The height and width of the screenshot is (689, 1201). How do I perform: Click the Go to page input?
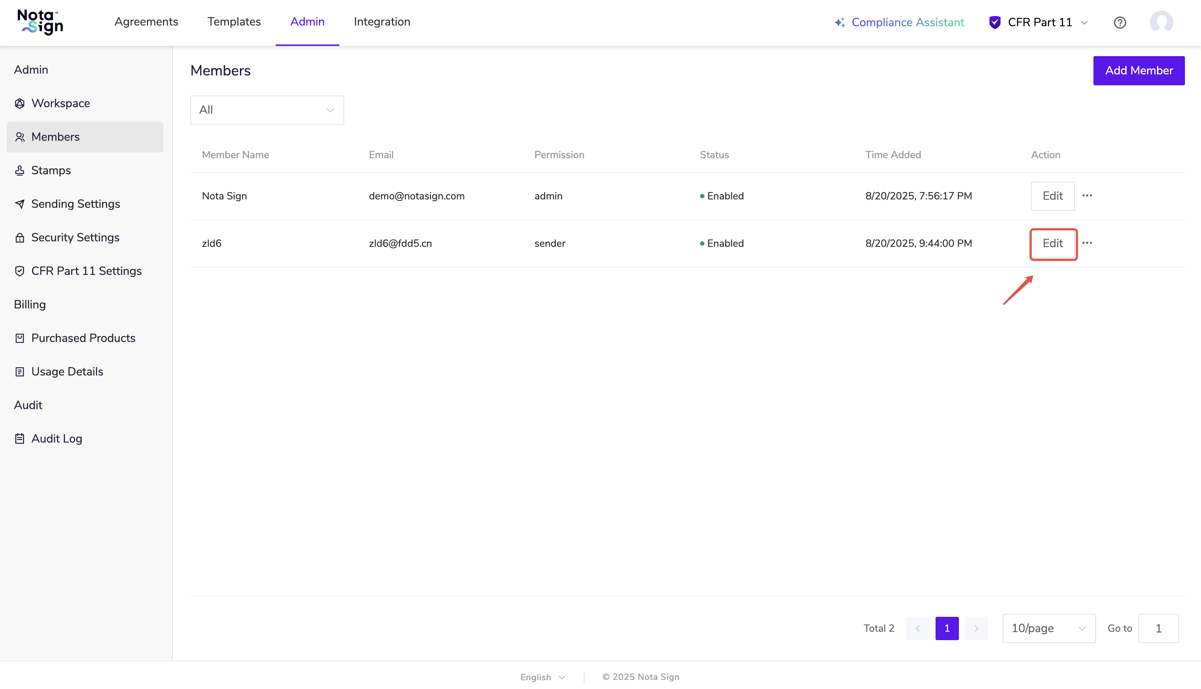pyautogui.click(x=1158, y=628)
